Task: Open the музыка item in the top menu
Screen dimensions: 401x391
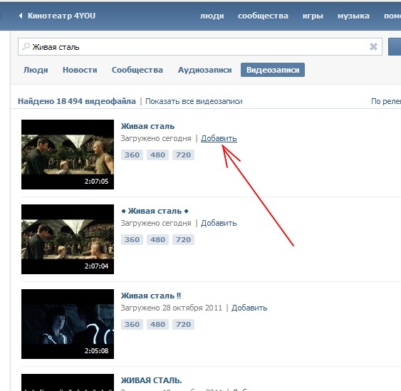Action: point(353,16)
